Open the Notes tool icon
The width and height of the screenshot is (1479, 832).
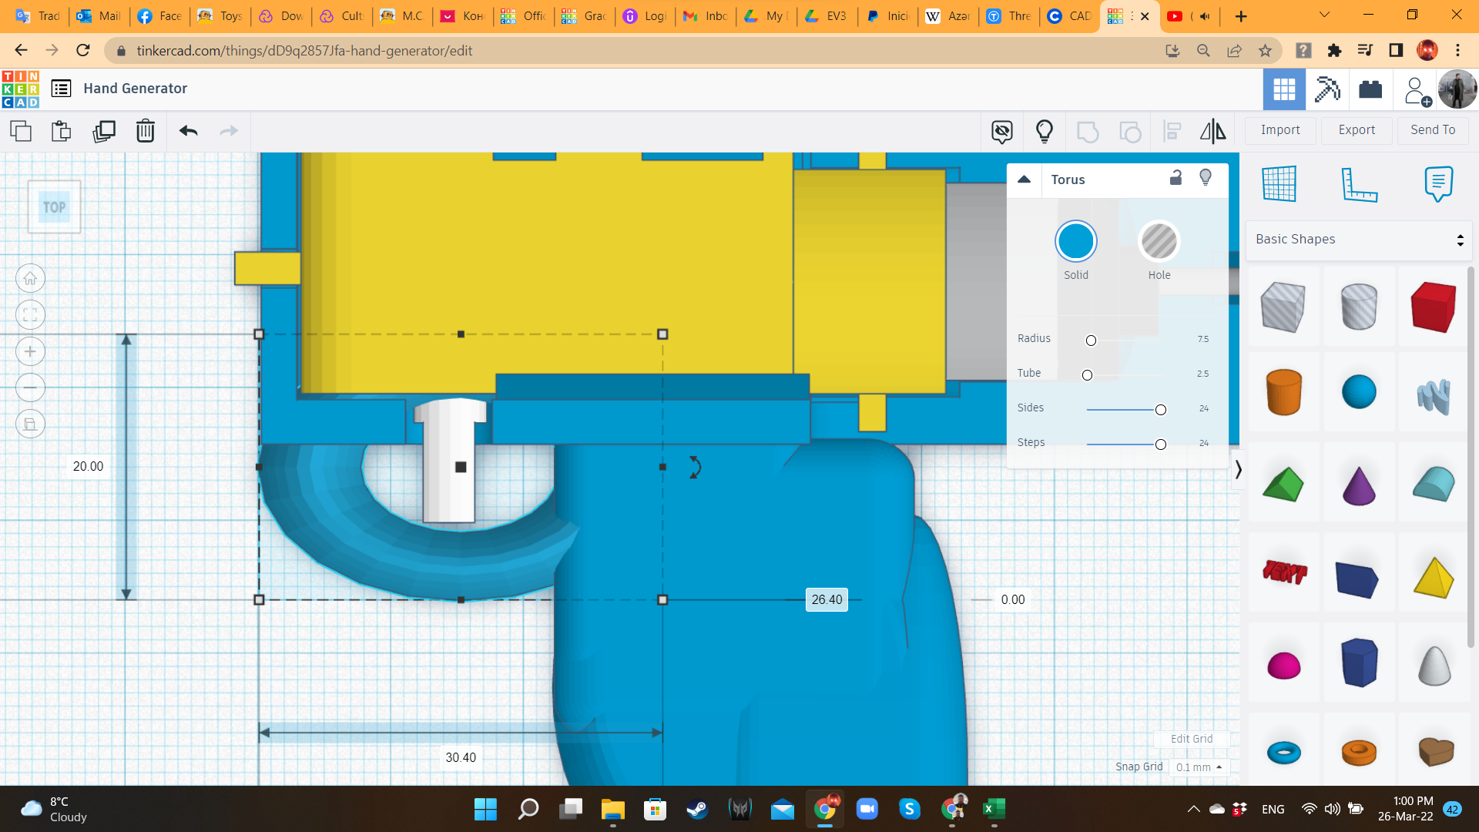(1438, 183)
